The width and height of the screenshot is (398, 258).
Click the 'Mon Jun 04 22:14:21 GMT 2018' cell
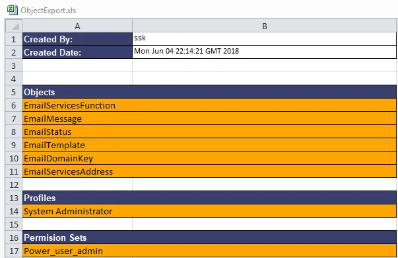click(264, 52)
